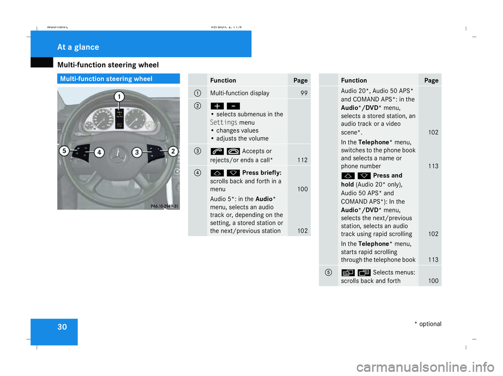This screenshot has width=503, height=376.
Task: Click the left button pad on steering wheel
Action: pos(81,153)
